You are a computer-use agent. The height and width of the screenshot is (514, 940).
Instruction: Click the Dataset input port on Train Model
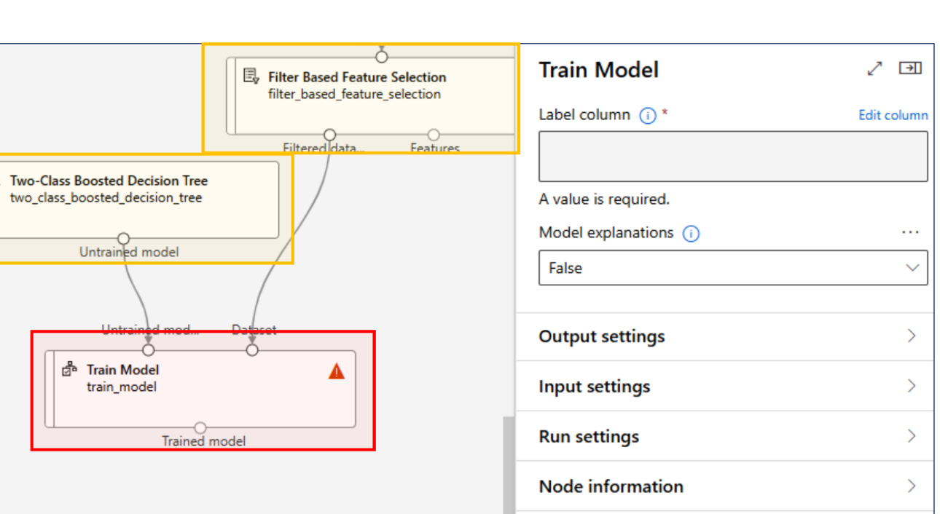[x=252, y=350]
